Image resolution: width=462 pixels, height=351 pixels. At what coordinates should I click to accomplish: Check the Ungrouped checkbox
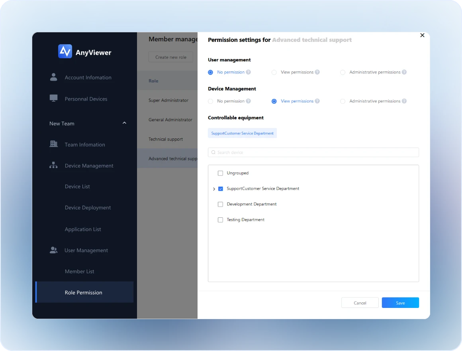point(220,173)
